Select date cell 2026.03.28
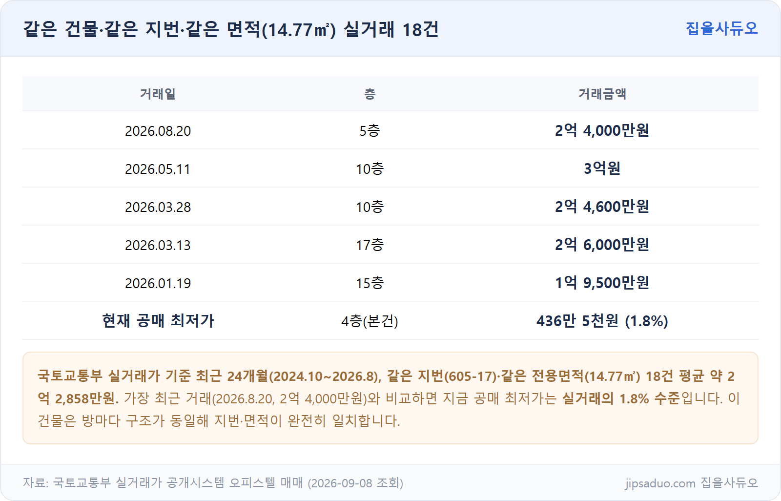 (158, 207)
